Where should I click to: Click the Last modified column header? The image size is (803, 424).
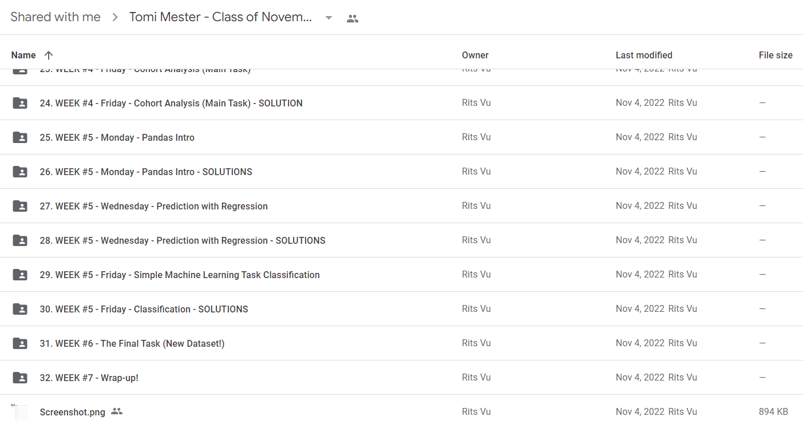(x=644, y=56)
